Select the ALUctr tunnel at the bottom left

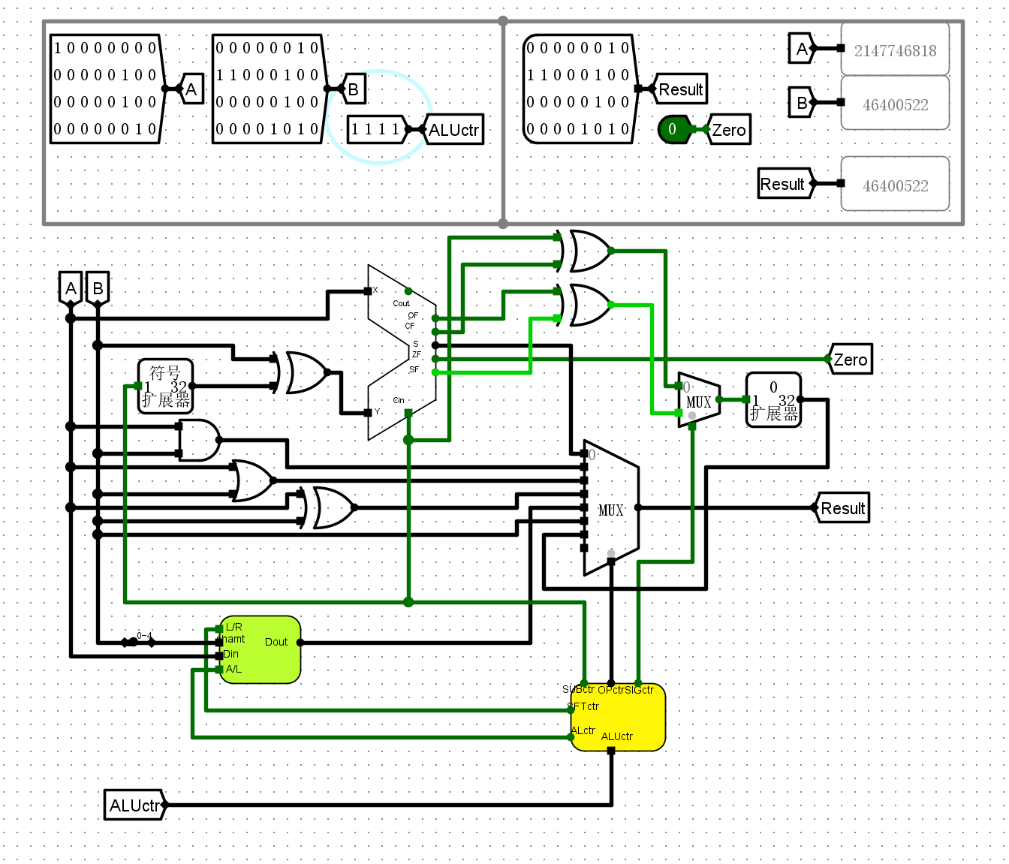click(135, 805)
